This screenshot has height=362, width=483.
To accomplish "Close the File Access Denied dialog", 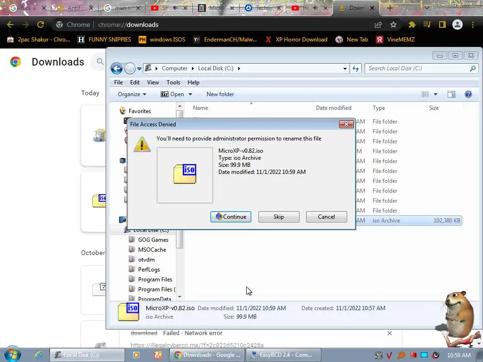I will [x=346, y=124].
